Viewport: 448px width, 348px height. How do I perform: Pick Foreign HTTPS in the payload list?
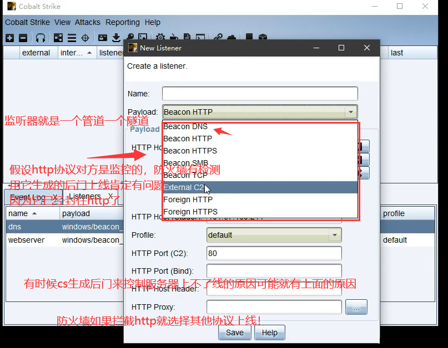(x=190, y=212)
